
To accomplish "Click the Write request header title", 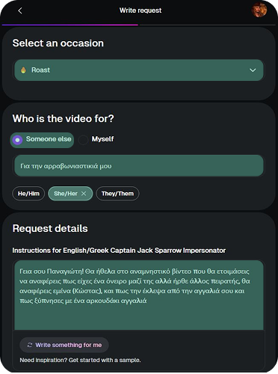I will (140, 10).
